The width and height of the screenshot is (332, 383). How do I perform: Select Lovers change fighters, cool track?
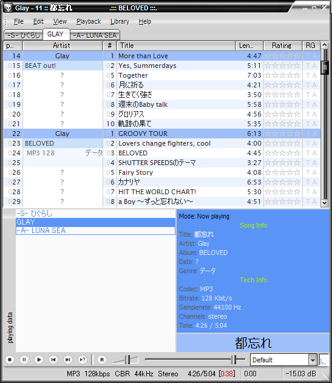coord(164,143)
